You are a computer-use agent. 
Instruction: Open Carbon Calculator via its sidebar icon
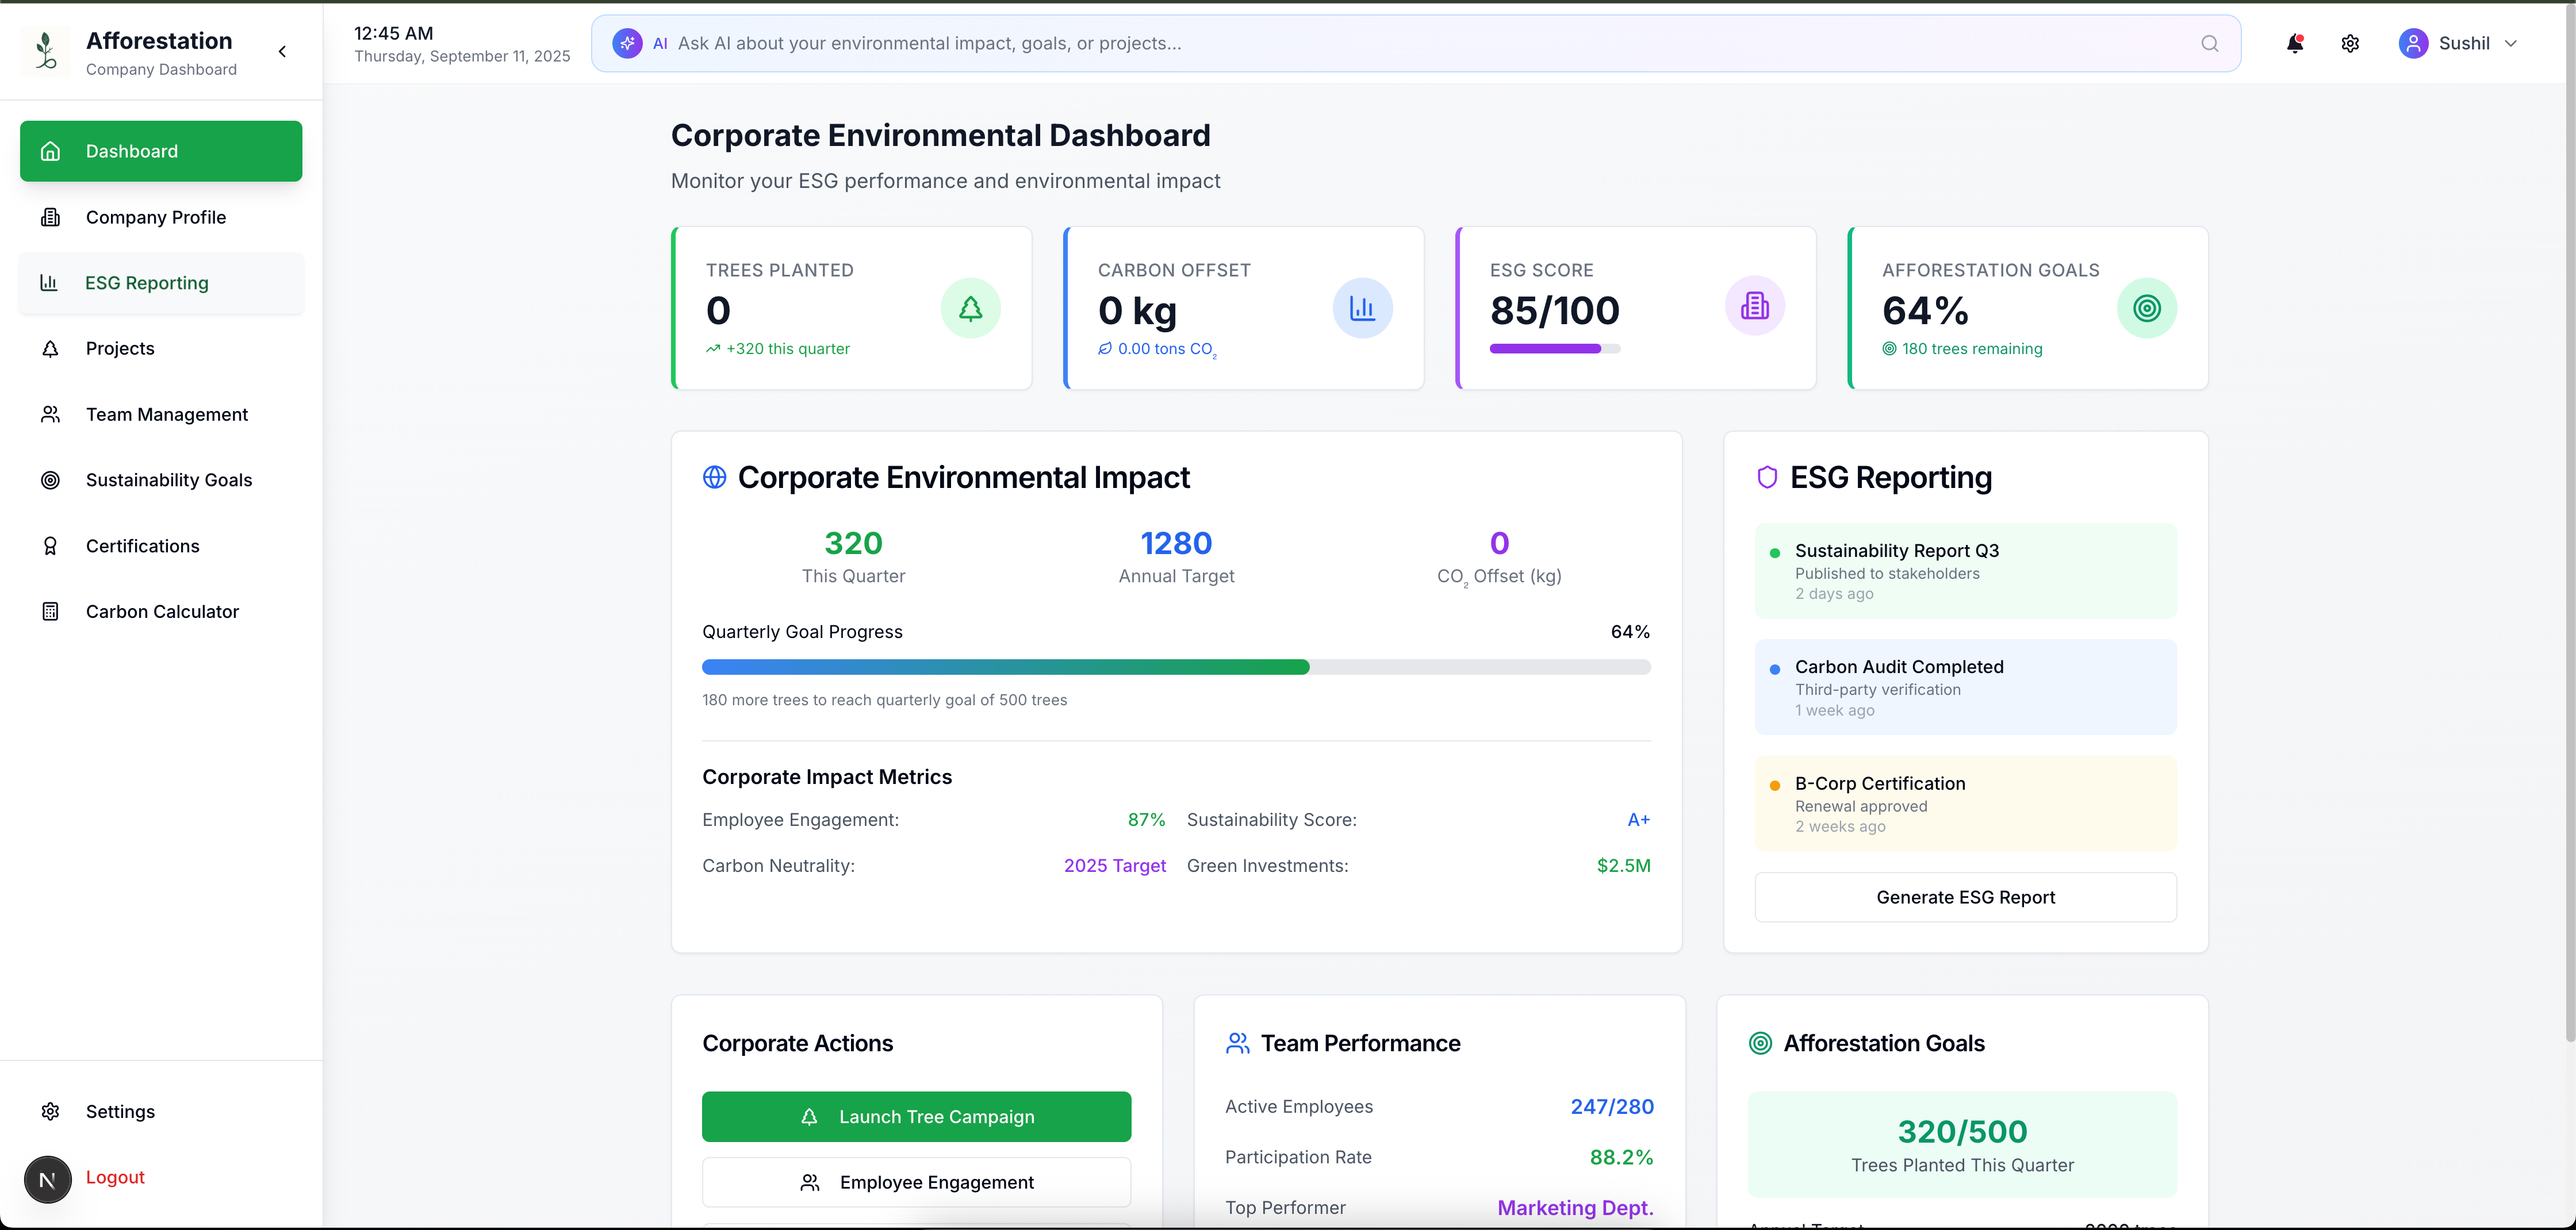50,610
